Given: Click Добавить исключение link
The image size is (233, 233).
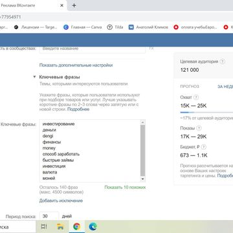Looking at the screenshot, I should tap(61, 201).
